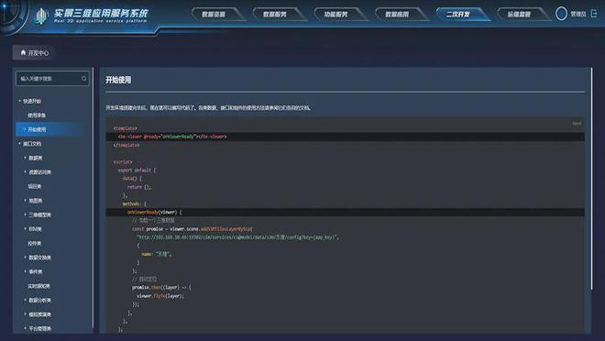This screenshot has height=341, width=605.
Task: Click the home icon in 开发中心 breadcrumb
Action: 23,52
